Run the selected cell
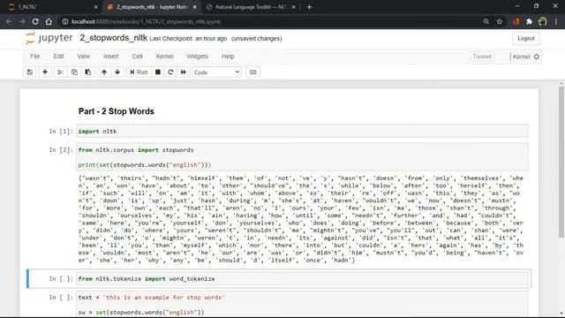The height and width of the screenshot is (318, 565). point(139,72)
